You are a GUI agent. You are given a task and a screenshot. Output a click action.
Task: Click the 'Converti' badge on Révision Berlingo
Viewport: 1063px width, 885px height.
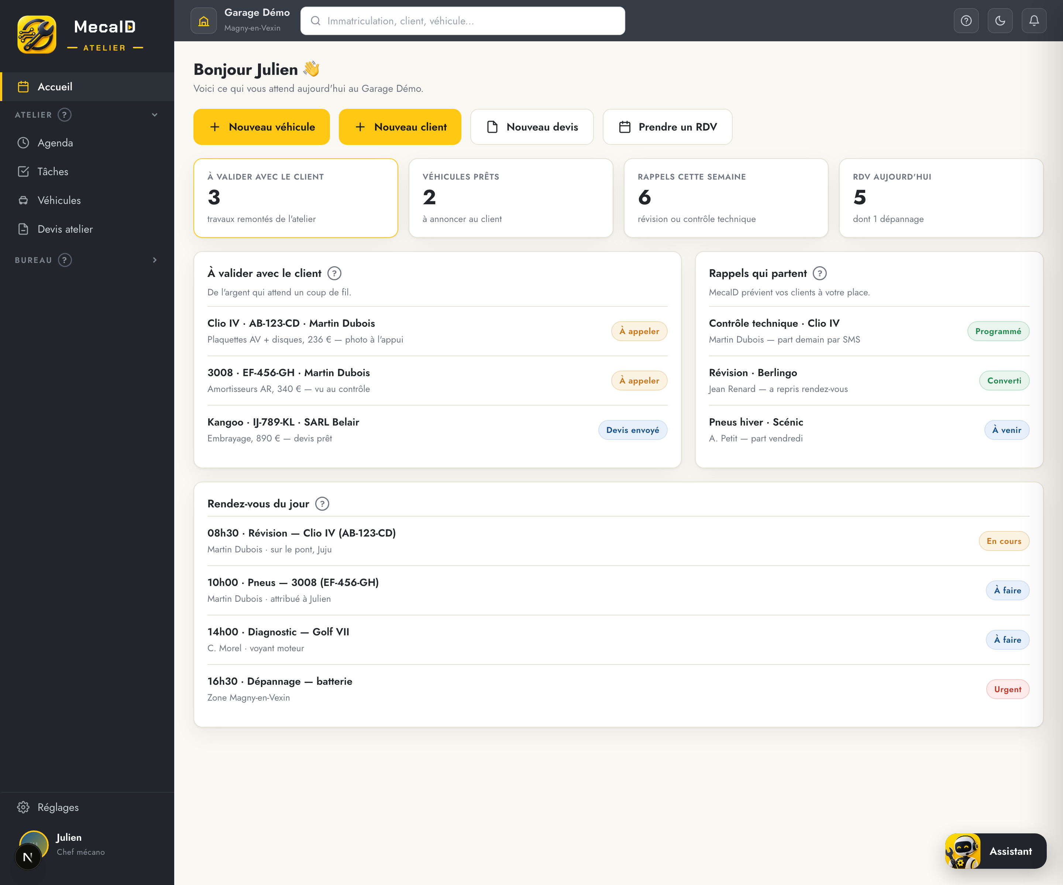tap(1004, 381)
